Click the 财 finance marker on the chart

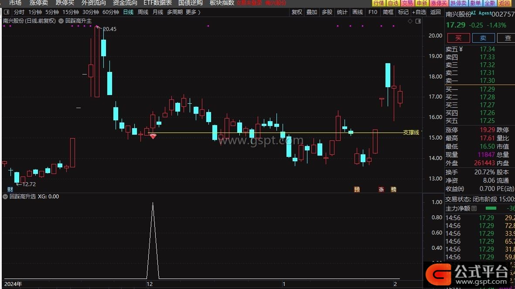coord(10,189)
